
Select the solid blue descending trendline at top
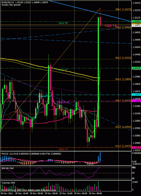90,10
